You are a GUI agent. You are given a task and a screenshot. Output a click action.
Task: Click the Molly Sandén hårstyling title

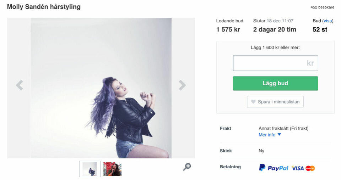click(44, 7)
